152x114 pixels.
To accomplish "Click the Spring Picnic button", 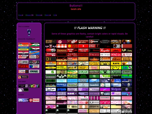I will point(94,68).
